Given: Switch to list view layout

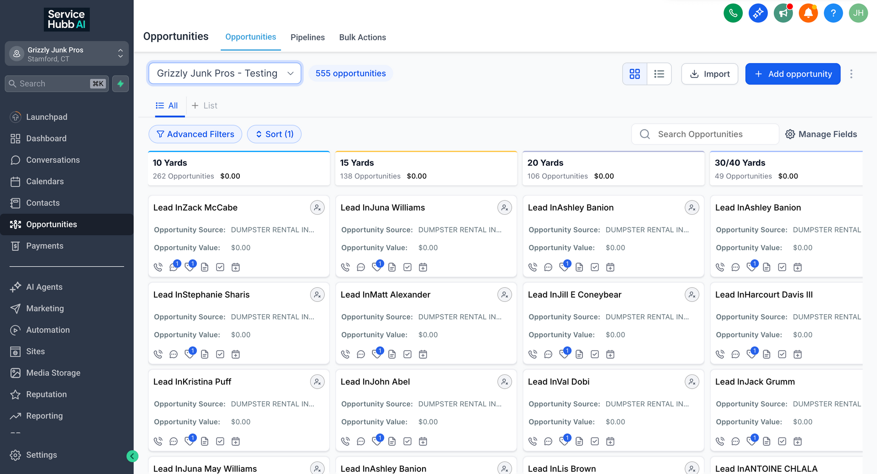Looking at the screenshot, I should [659, 74].
